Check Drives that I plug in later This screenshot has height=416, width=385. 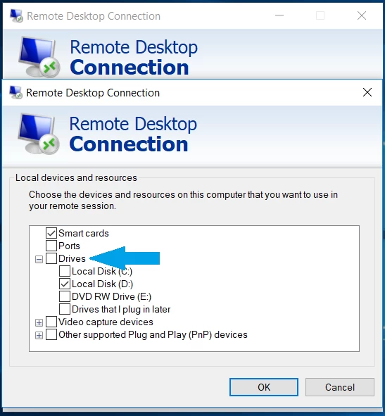(65, 309)
